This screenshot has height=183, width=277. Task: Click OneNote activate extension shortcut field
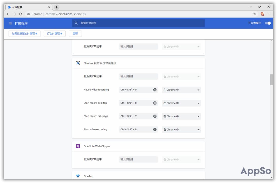[138, 159]
